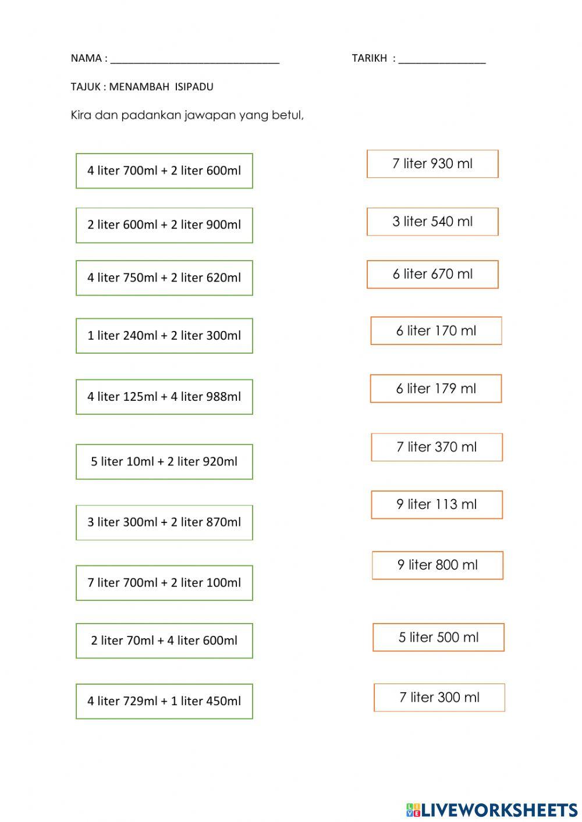This screenshot has width=582, height=822.
Task: Select the '5 liter 10ml + 2 liter 920ml' box
Action: [x=164, y=462]
